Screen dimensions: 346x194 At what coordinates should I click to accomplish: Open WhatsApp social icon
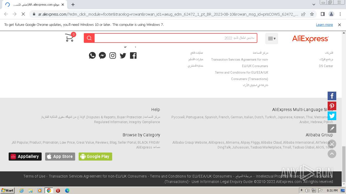(92, 56)
